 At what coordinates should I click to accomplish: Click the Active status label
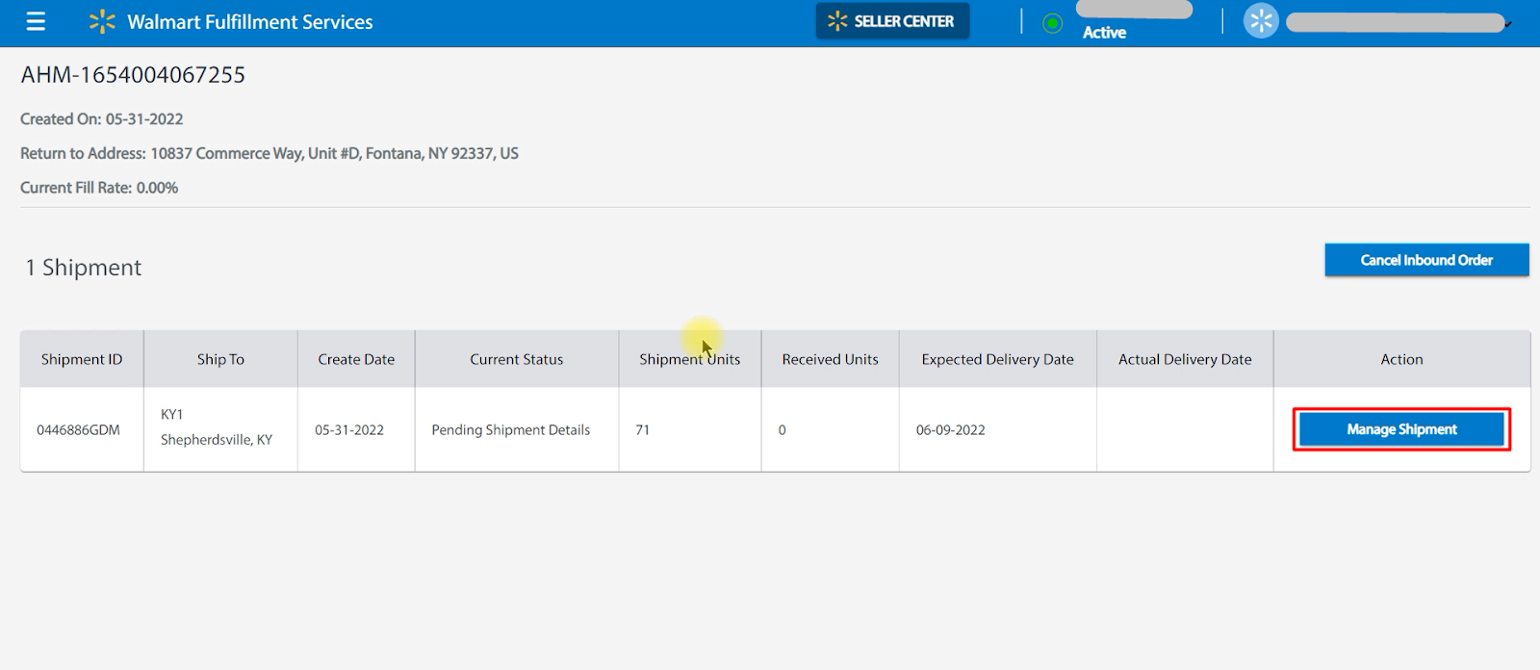point(1104,33)
